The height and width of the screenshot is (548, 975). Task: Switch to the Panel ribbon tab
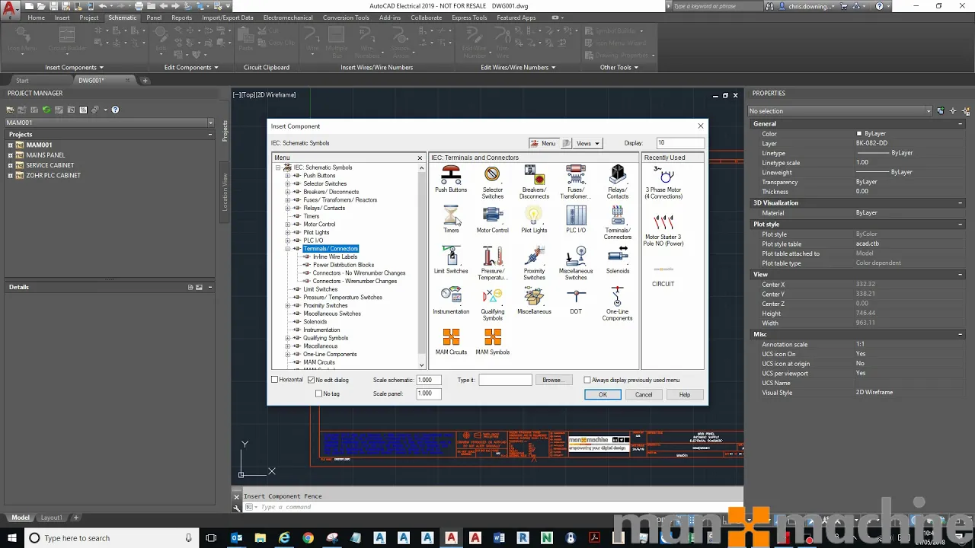click(x=154, y=18)
